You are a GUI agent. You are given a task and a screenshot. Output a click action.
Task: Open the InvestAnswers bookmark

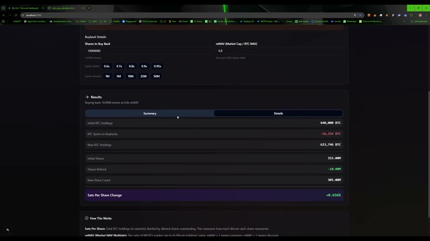coord(61,21)
